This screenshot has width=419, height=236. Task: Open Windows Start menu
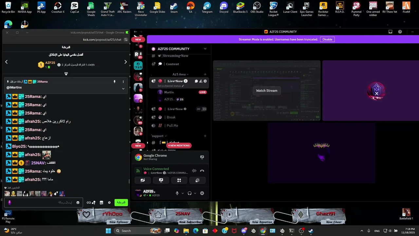tap(108, 231)
